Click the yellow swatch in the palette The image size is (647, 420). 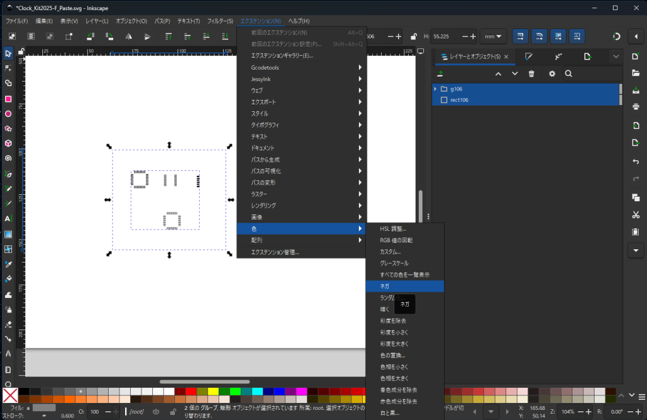[213, 392]
